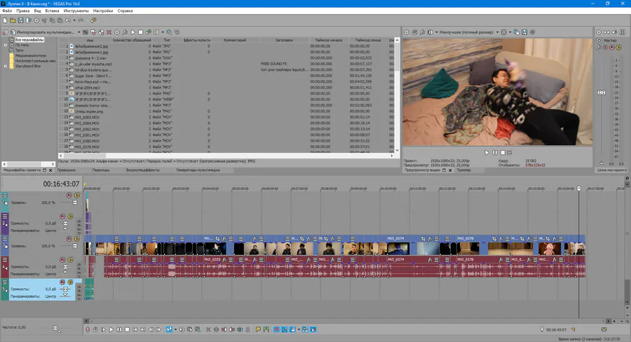Stop media preview in the project media toolbar
This screenshot has width=631, height=342.
(140, 32)
